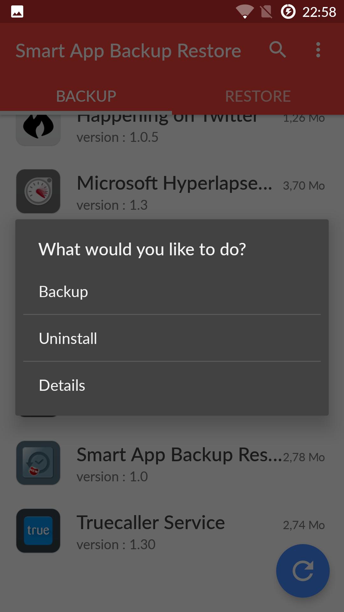344x612 pixels.
Task: Choose Uninstall in the dialog
Action: pyautogui.click(x=172, y=338)
